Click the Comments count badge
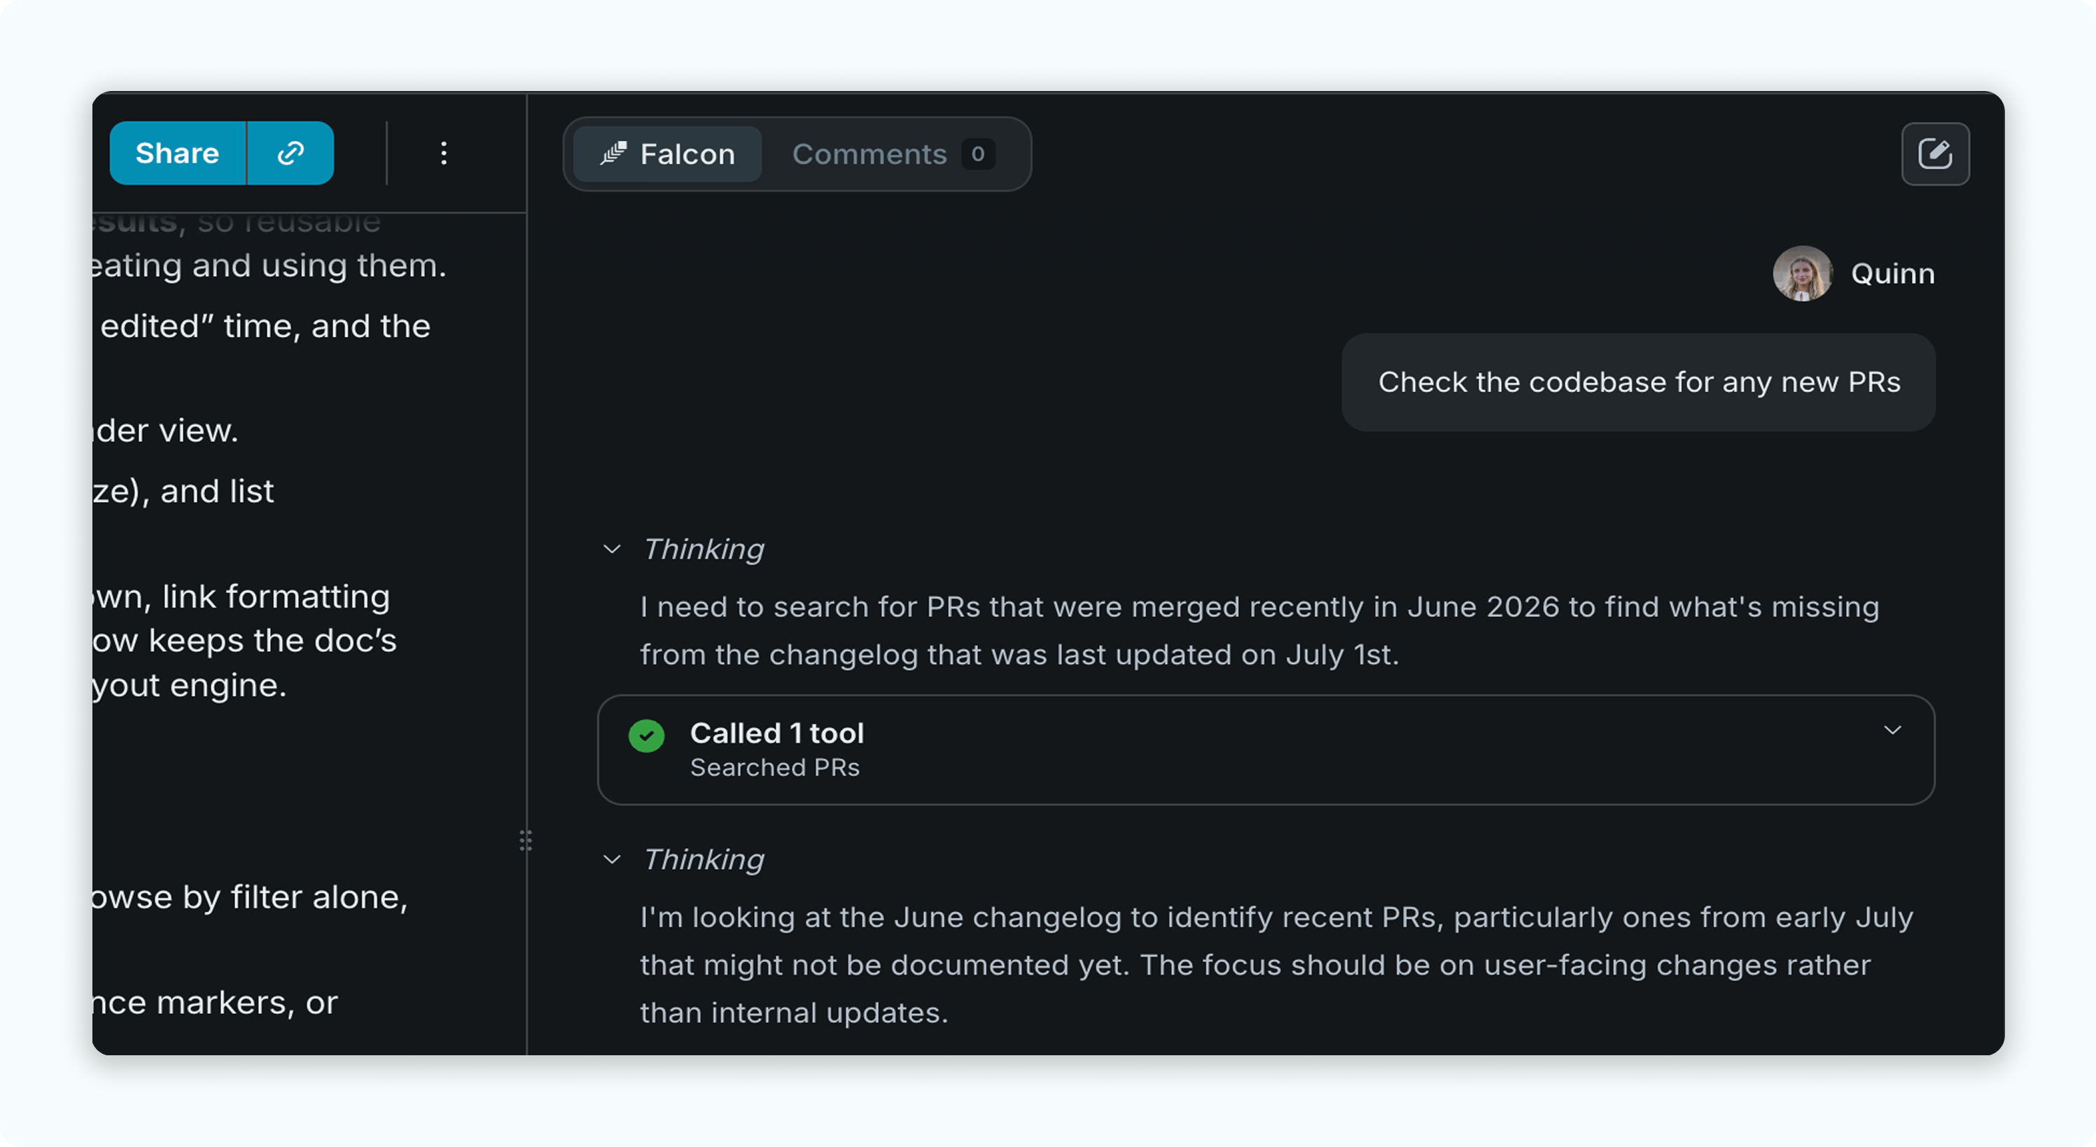This screenshot has height=1147, width=2096. pyautogui.click(x=977, y=154)
